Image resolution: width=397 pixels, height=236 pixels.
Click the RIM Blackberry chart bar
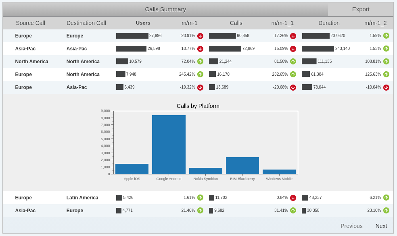[242, 166]
